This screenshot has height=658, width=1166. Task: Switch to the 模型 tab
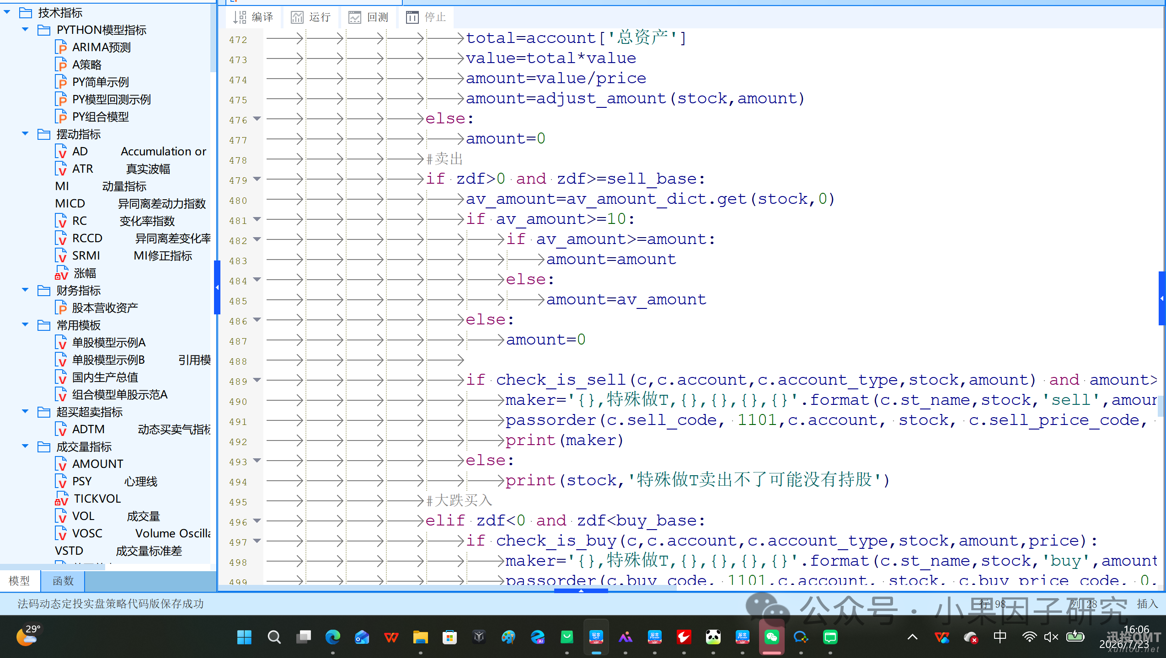(19, 581)
